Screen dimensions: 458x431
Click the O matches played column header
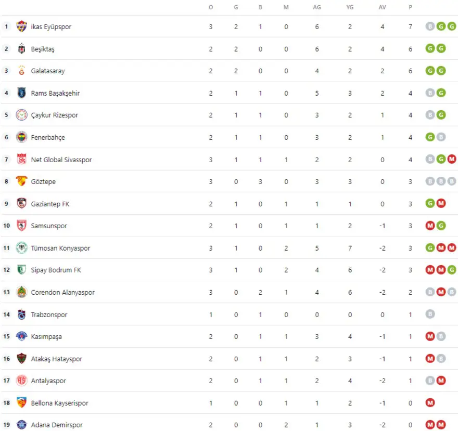click(x=211, y=7)
